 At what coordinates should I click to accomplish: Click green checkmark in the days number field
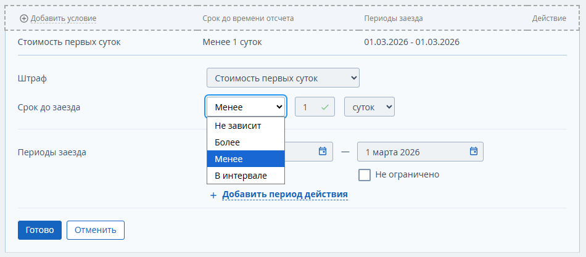click(x=325, y=107)
